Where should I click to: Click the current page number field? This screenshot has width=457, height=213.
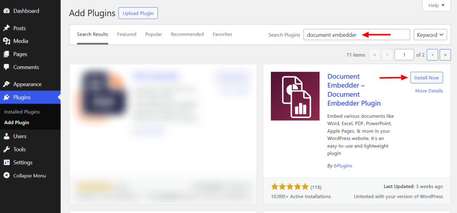tap(404, 55)
